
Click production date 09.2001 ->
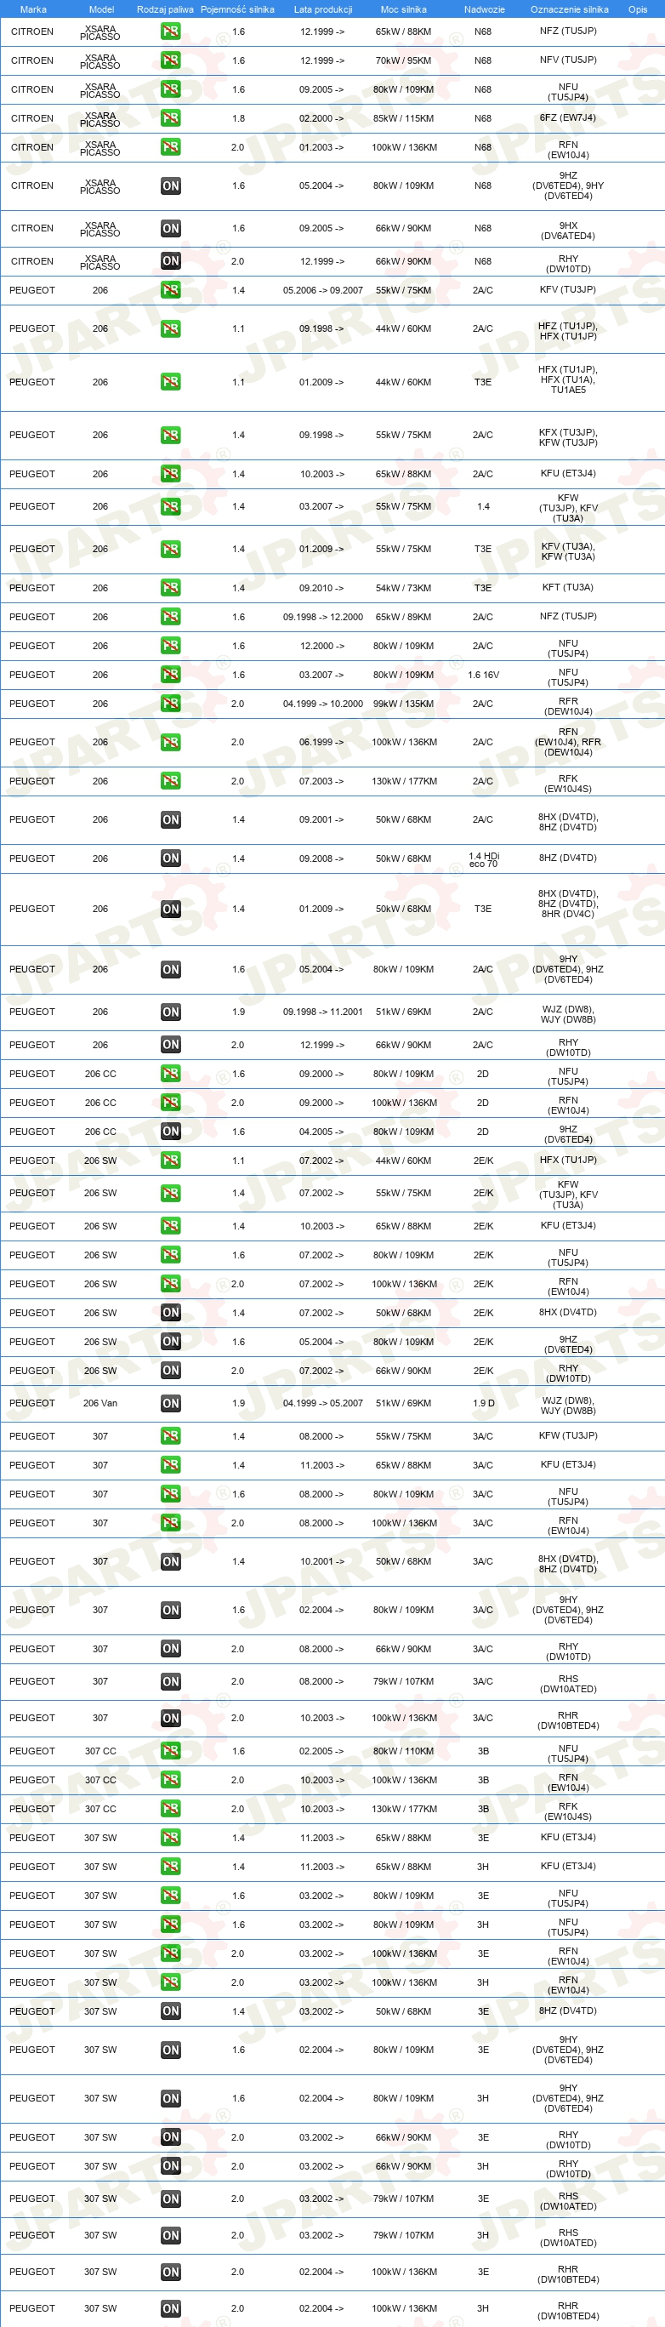tap(322, 820)
